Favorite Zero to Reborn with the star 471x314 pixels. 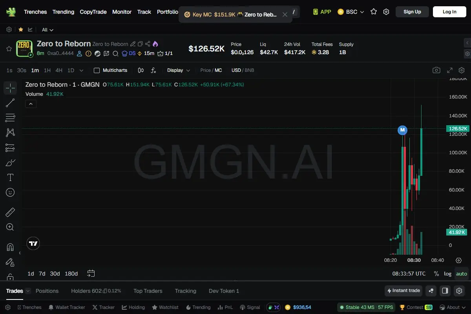9,49
